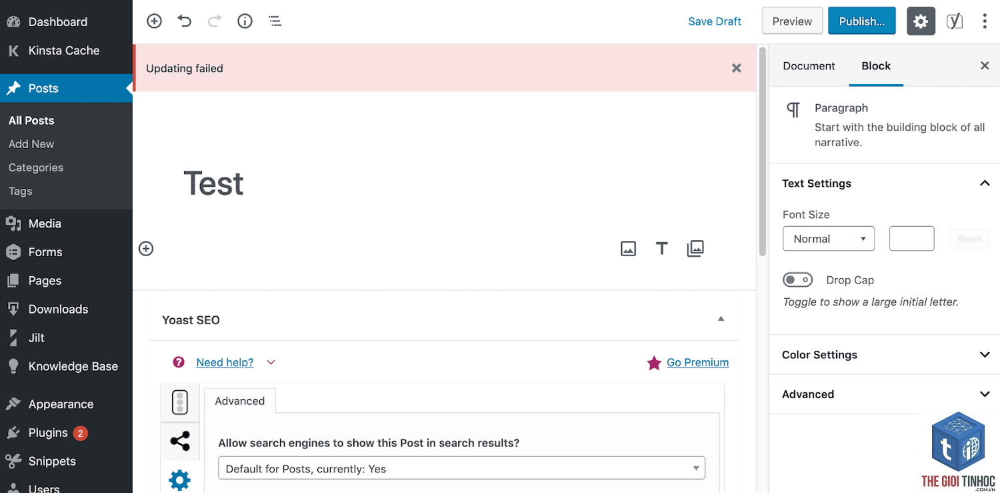Screen dimensions: 1000x493
Task: Click the Paragraph block type label
Action: click(841, 108)
